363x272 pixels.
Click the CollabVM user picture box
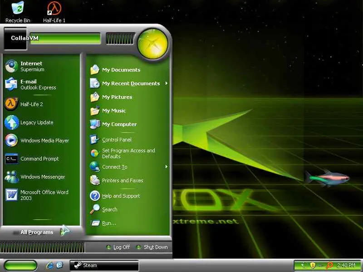[x=15, y=39]
